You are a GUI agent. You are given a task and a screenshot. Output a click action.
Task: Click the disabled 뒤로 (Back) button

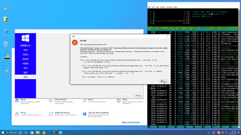coord(114,95)
